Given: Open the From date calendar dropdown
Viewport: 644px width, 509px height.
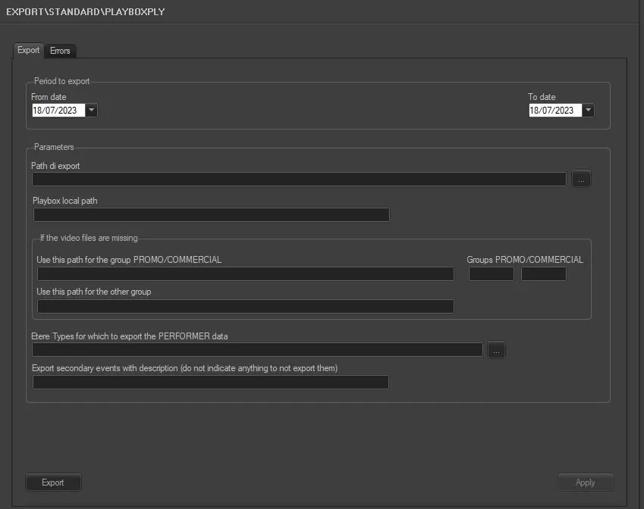Looking at the screenshot, I should pos(92,111).
